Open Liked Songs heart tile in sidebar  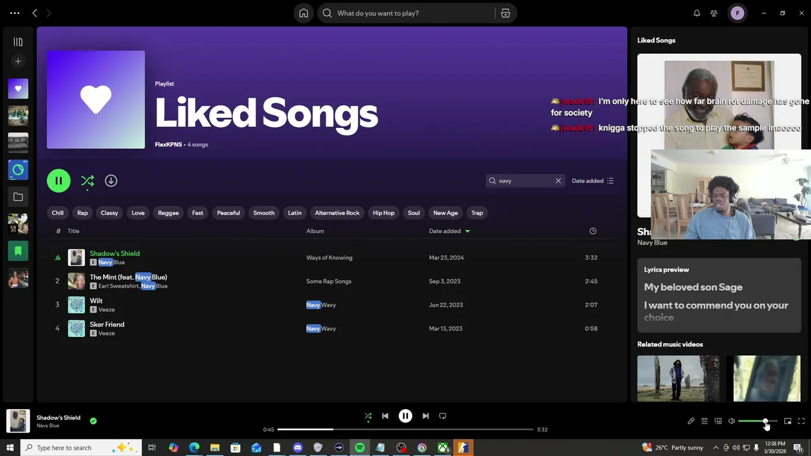pyautogui.click(x=18, y=89)
